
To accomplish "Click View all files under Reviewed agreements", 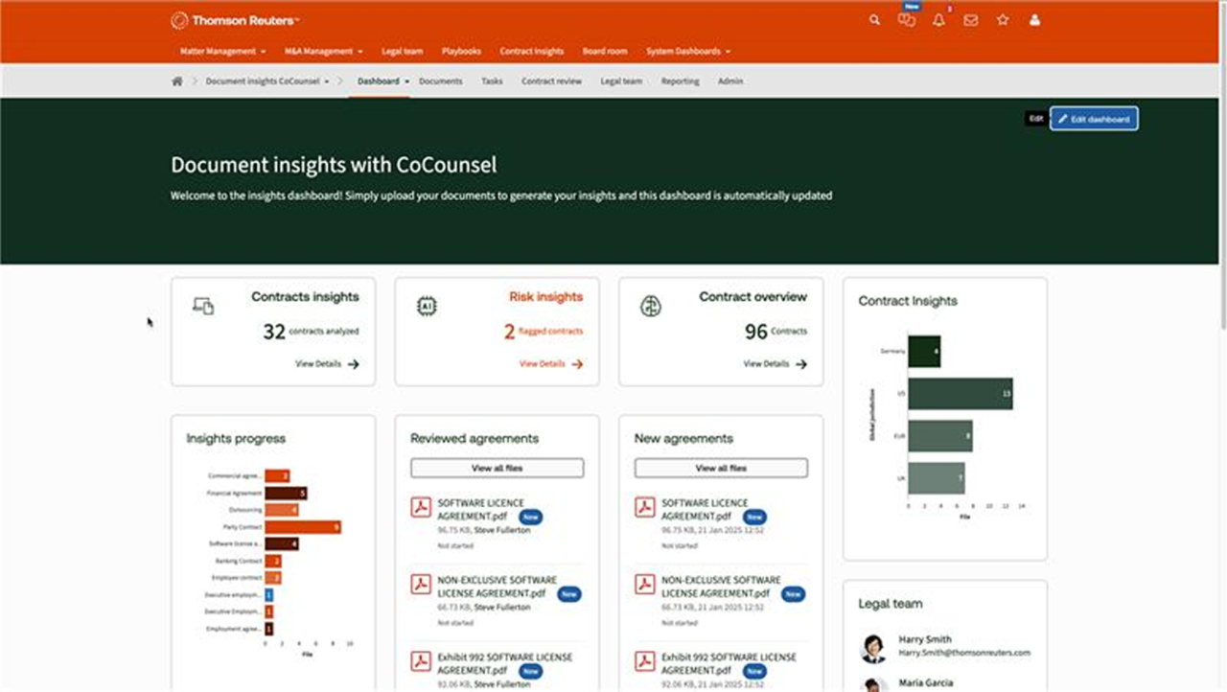I will [x=497, y=468].
